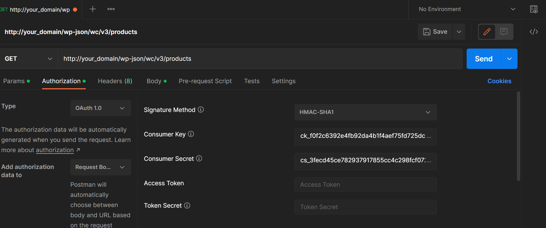Click the request URL input field
Viewport: 546px width, 228px height.
point(260,59)
